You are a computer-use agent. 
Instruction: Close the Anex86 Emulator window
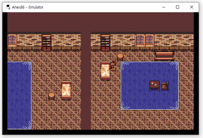click(x=191, y=7)
